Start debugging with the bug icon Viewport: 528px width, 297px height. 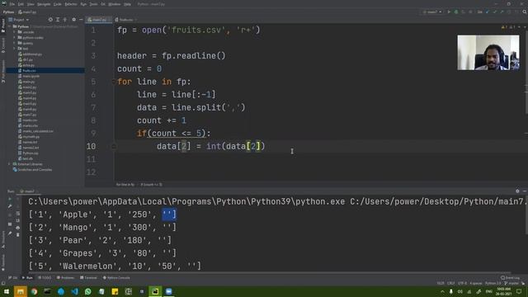click(x=456, y=12)
